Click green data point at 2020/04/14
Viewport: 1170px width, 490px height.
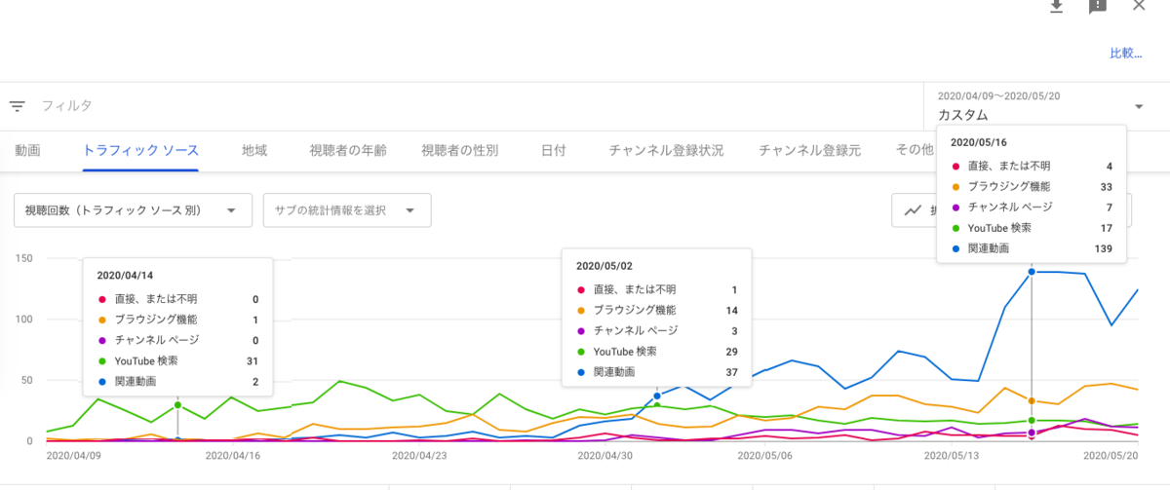point(177,404)
